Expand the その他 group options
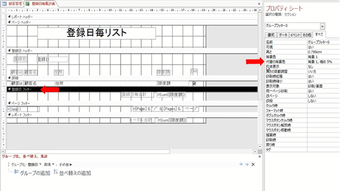 coord(65,164)
